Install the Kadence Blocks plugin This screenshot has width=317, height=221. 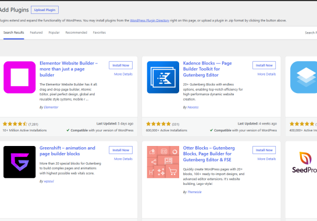(264, 65)
